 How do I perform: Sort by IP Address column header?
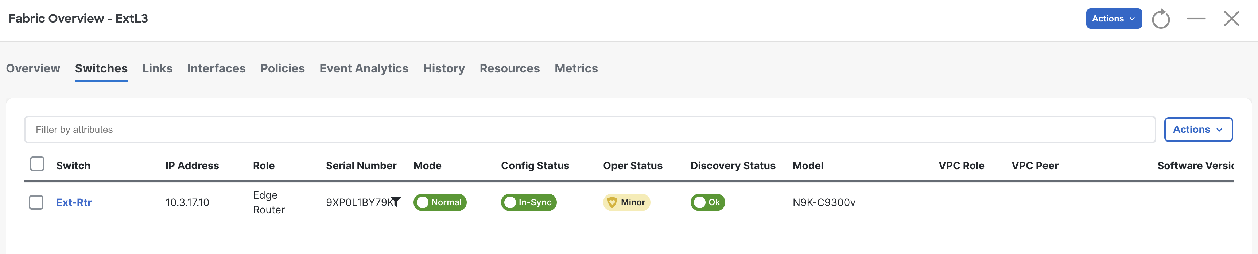pyautogui.click(x=192, y=166)
